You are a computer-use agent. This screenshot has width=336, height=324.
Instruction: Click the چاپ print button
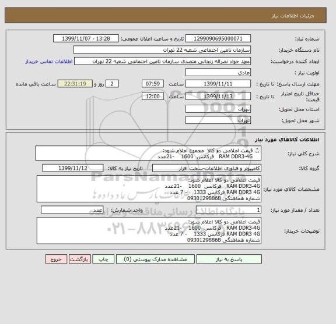point(103,259)
